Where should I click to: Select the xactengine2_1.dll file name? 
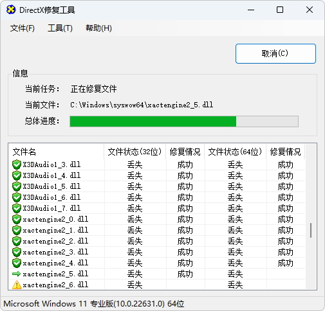click(55, 230)
